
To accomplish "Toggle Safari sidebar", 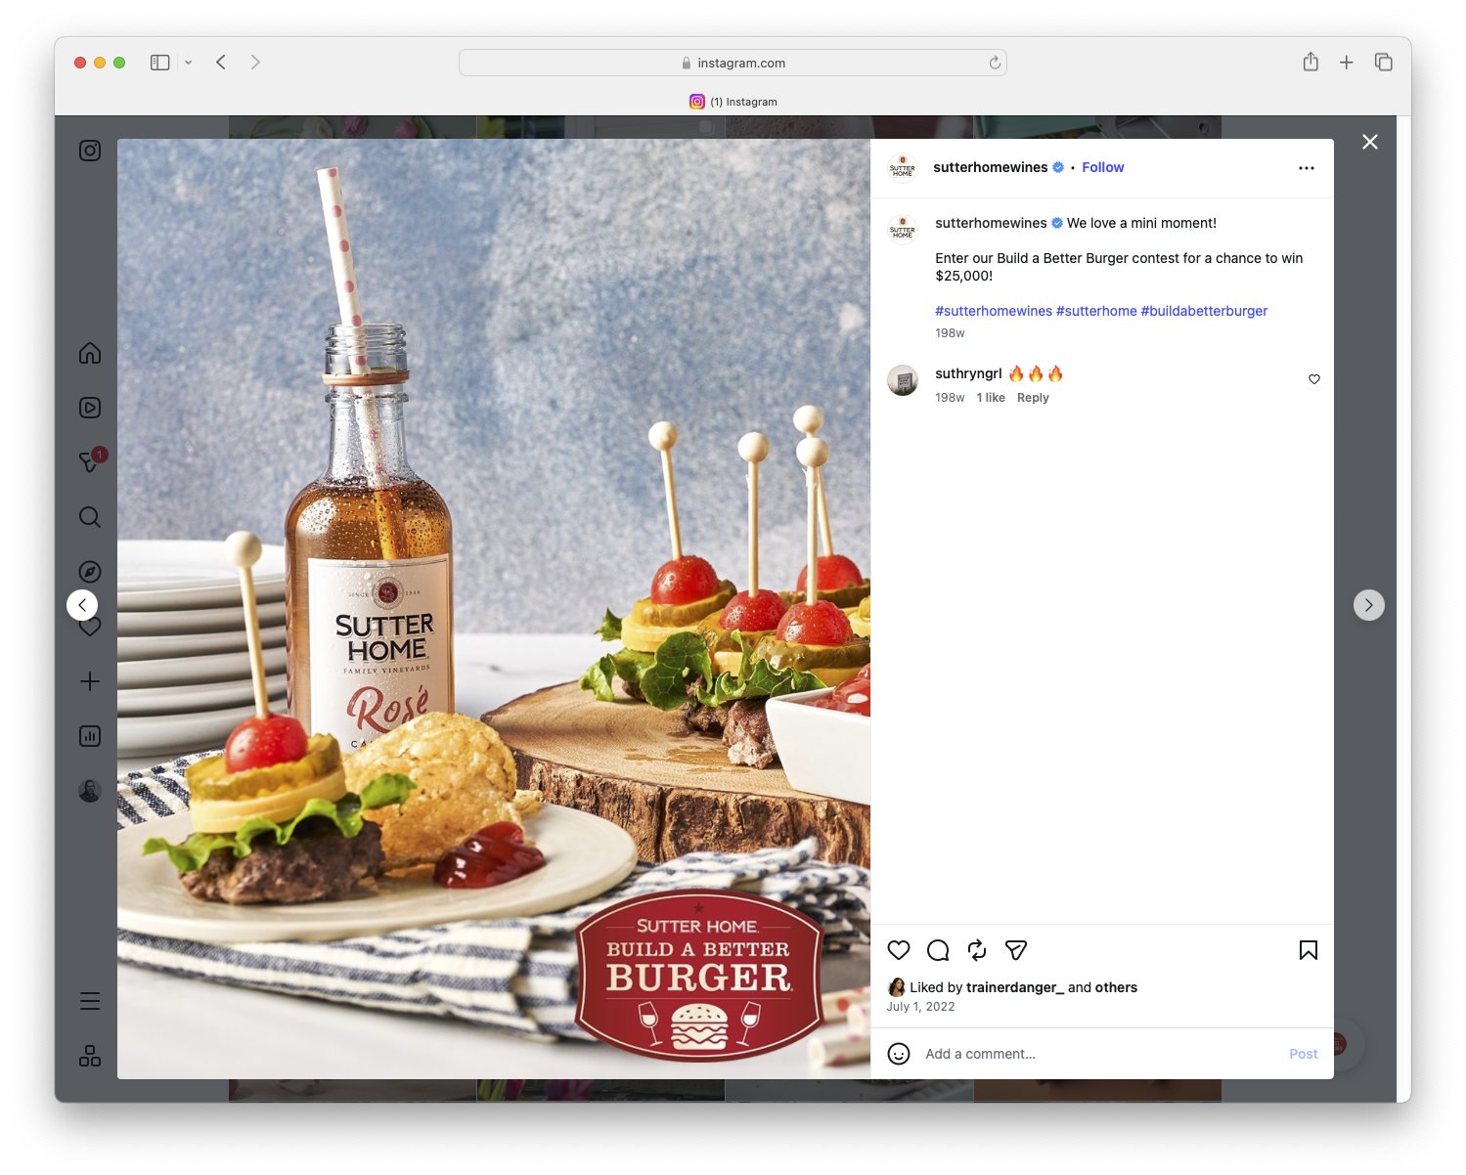I will (160, 63).
